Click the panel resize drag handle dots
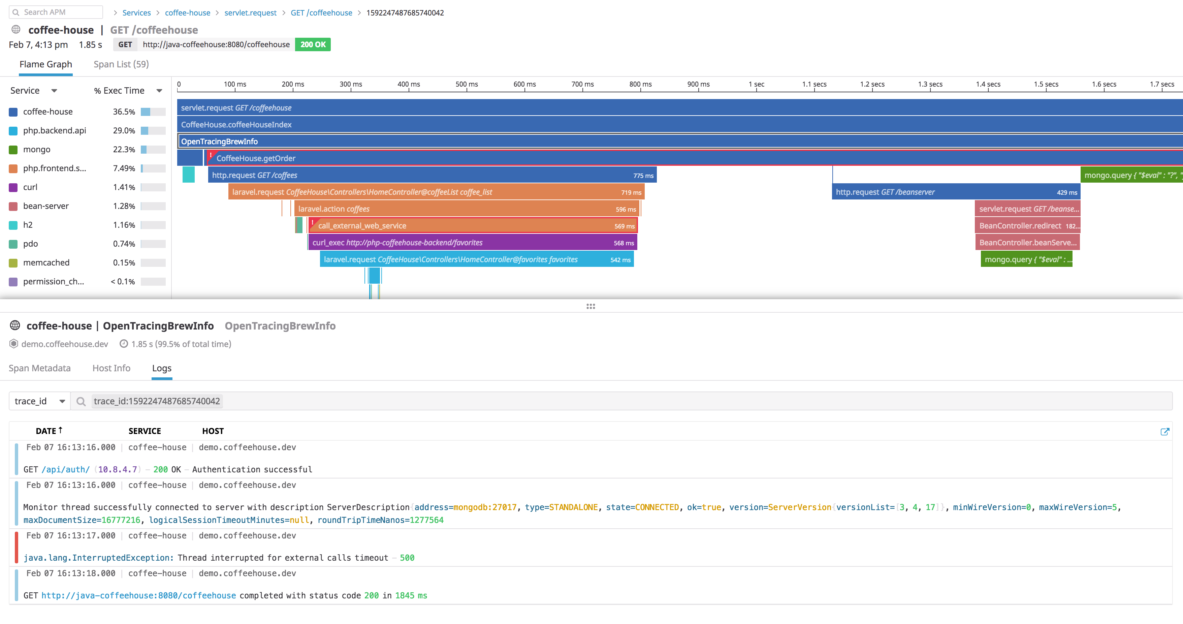1183x624 pixels. (x=590, y=307)
